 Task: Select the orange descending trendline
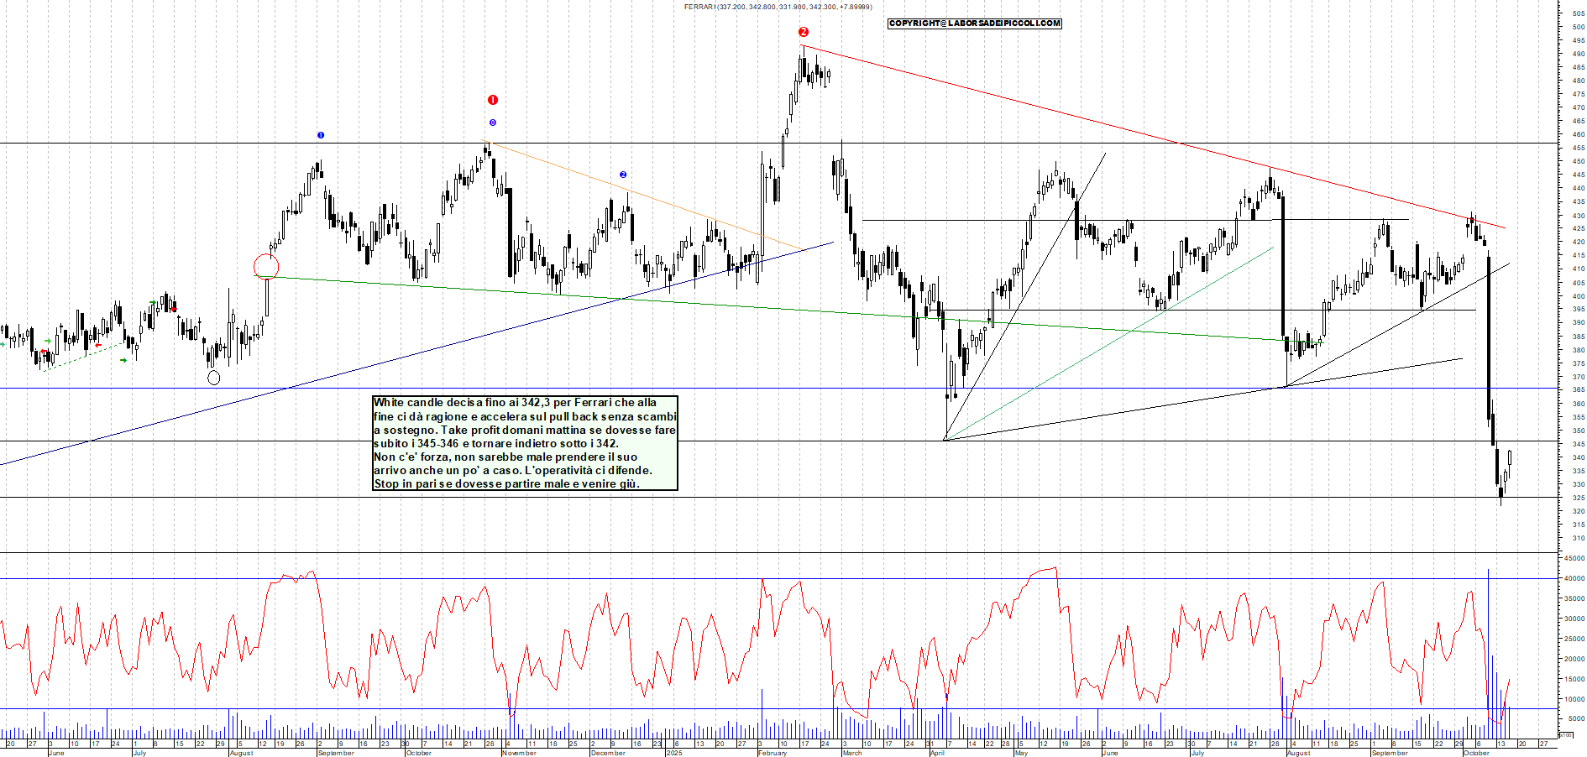pos(638,194)
